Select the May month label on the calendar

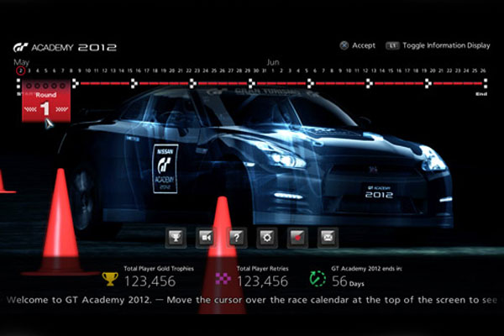click(x=22, y=62)
